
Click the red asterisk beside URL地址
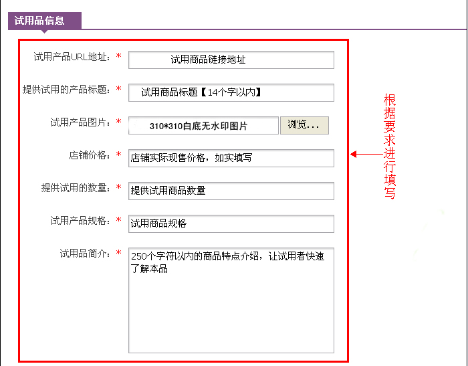click(x=119, y=57)
